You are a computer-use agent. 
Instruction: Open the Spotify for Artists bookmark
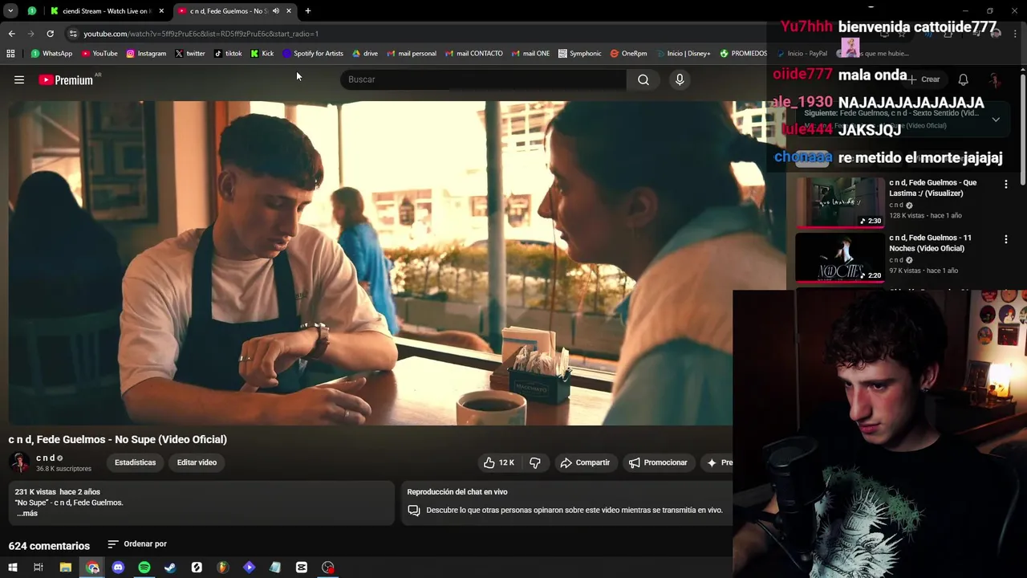click(x=313, y=54)
